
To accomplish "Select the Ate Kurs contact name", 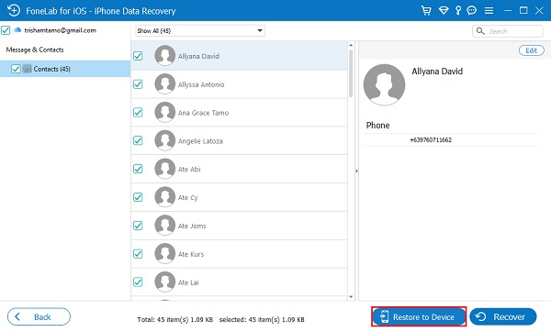I will point(191,254).
